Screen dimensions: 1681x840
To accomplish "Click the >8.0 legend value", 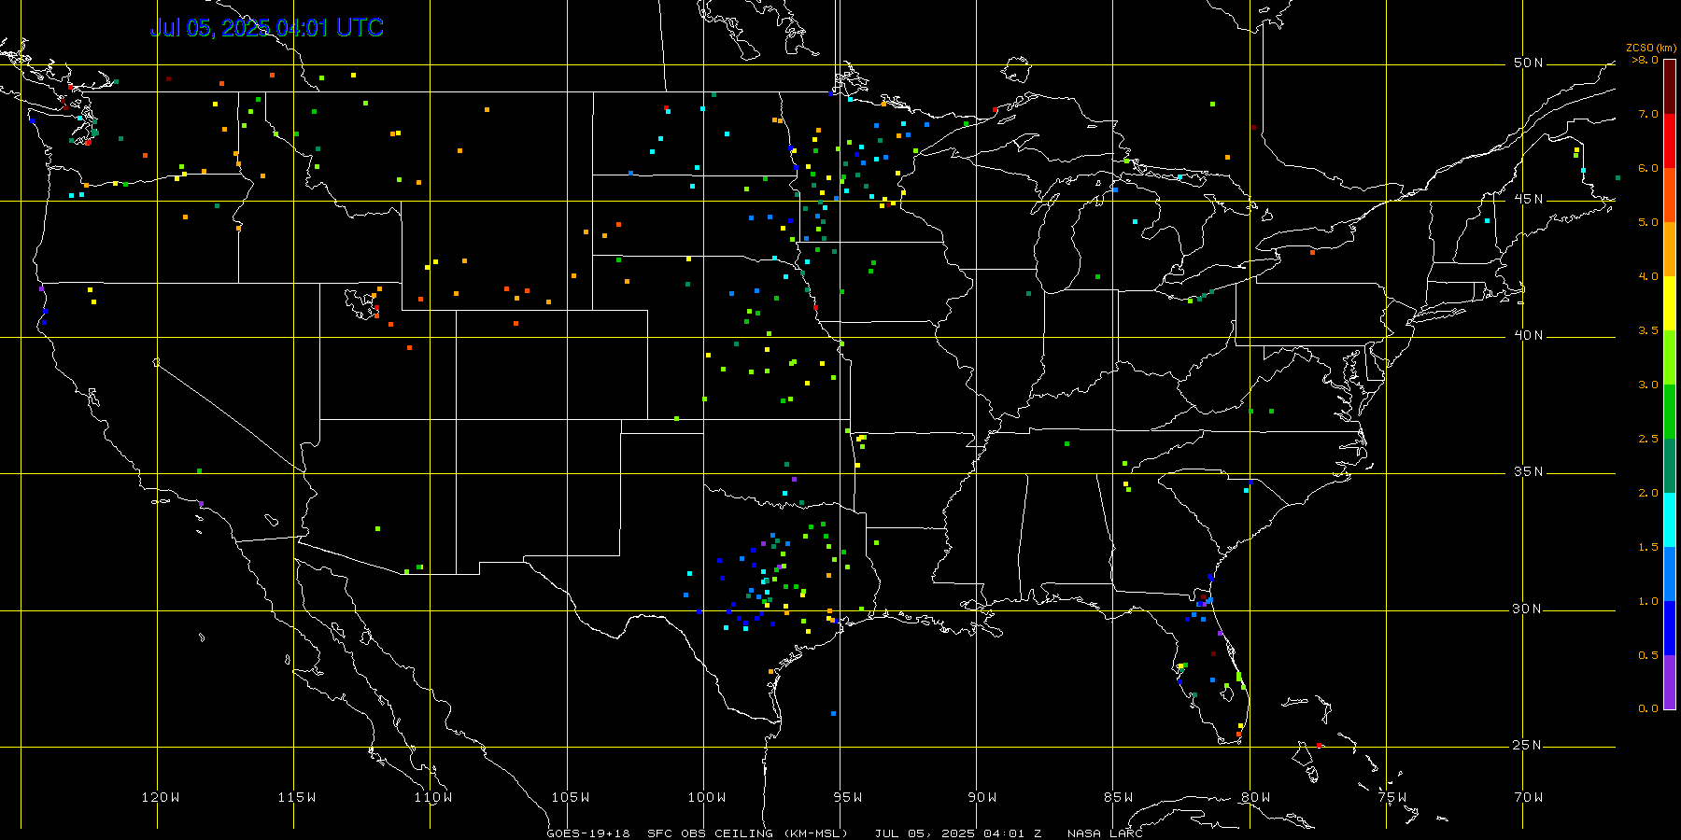I will pyautogui.click(x=1646, y=60).
